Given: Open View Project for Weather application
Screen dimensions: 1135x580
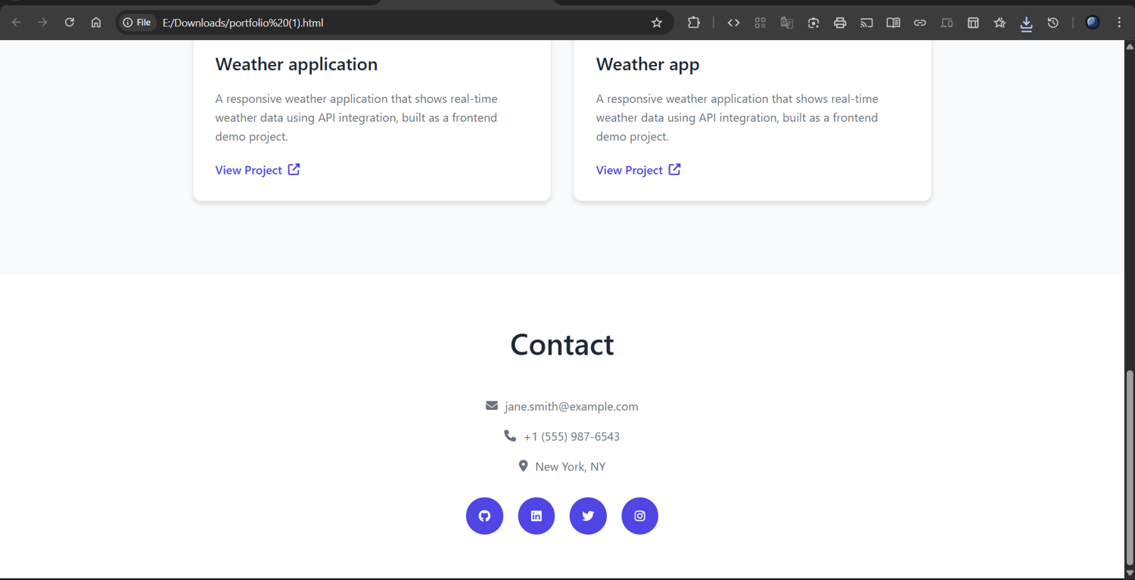Looking at the screenshot, I should (258, 170).
